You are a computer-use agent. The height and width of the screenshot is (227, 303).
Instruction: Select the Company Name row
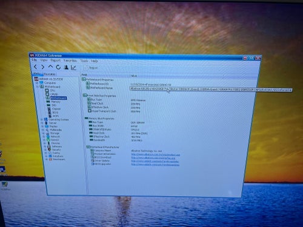tap(126, 151)
